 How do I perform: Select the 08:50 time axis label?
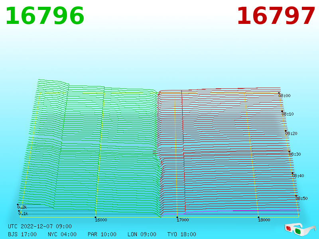[301, 198]
